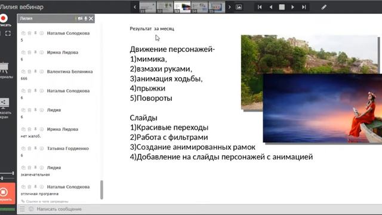Click the name Валентина Белянина in chat
This screenshot has width=382, height=215.
pyautogui.click(x=70, y=72)
